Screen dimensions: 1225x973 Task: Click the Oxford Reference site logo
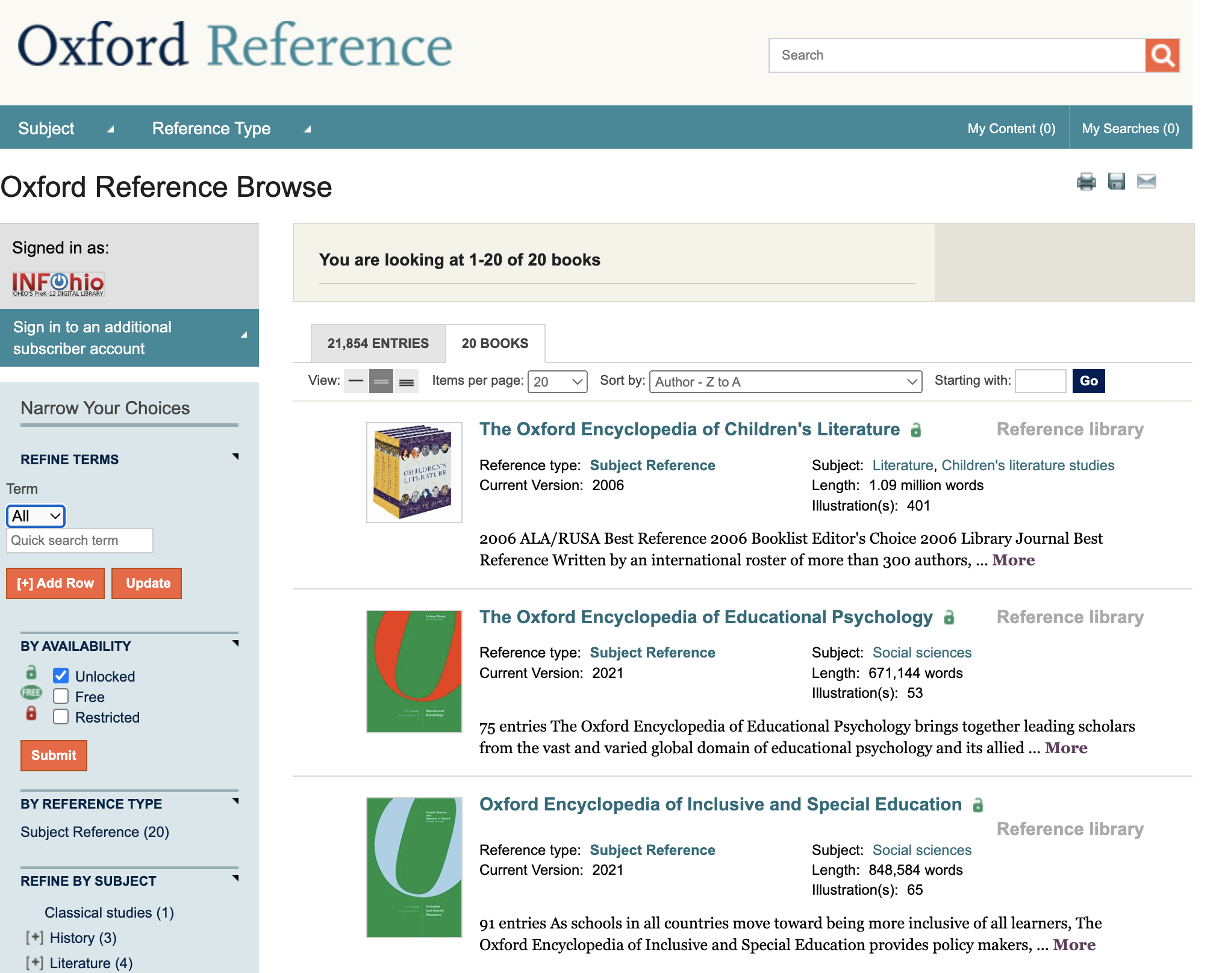pos(235,45)
